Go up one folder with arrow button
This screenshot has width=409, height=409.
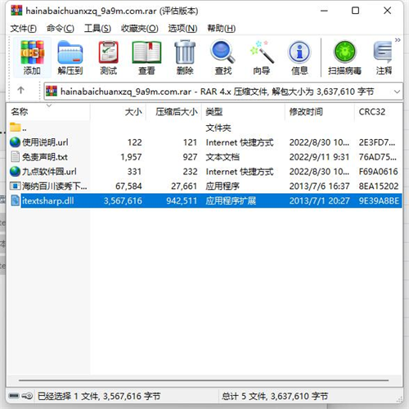tap(21, 90)
